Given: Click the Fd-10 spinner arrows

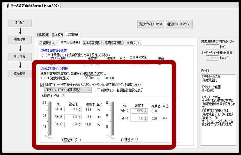Looking at the screenshot, I should (146, 111).
